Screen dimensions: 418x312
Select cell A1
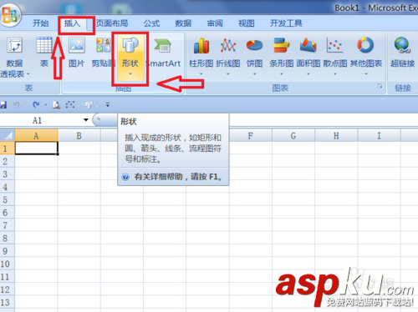point(36,148)
